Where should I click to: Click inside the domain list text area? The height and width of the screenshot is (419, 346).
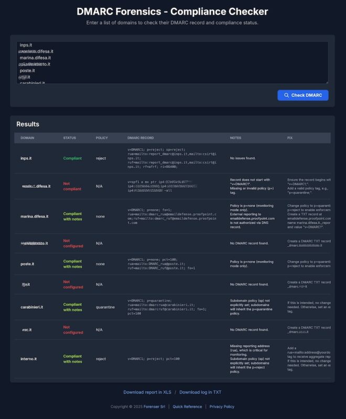click(x=172, y=62)
